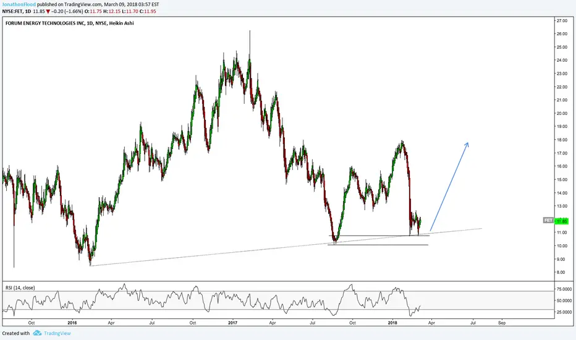Click the 10.00 price axis label
Screen dimensions: 576x340
562,245
